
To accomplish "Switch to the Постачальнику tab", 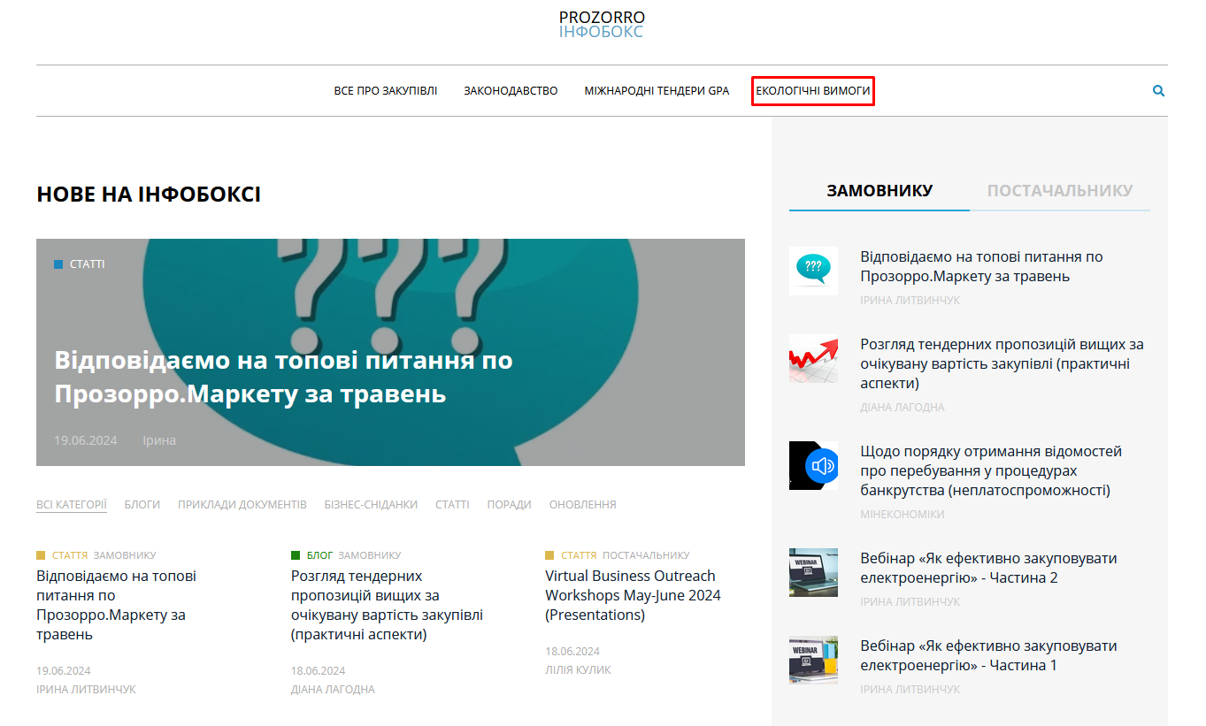I will click(x=1060, y=190).
